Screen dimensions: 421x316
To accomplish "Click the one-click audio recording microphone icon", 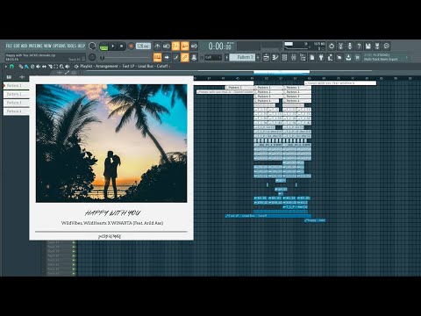I will pyautogui.click(x=350, y=46).
